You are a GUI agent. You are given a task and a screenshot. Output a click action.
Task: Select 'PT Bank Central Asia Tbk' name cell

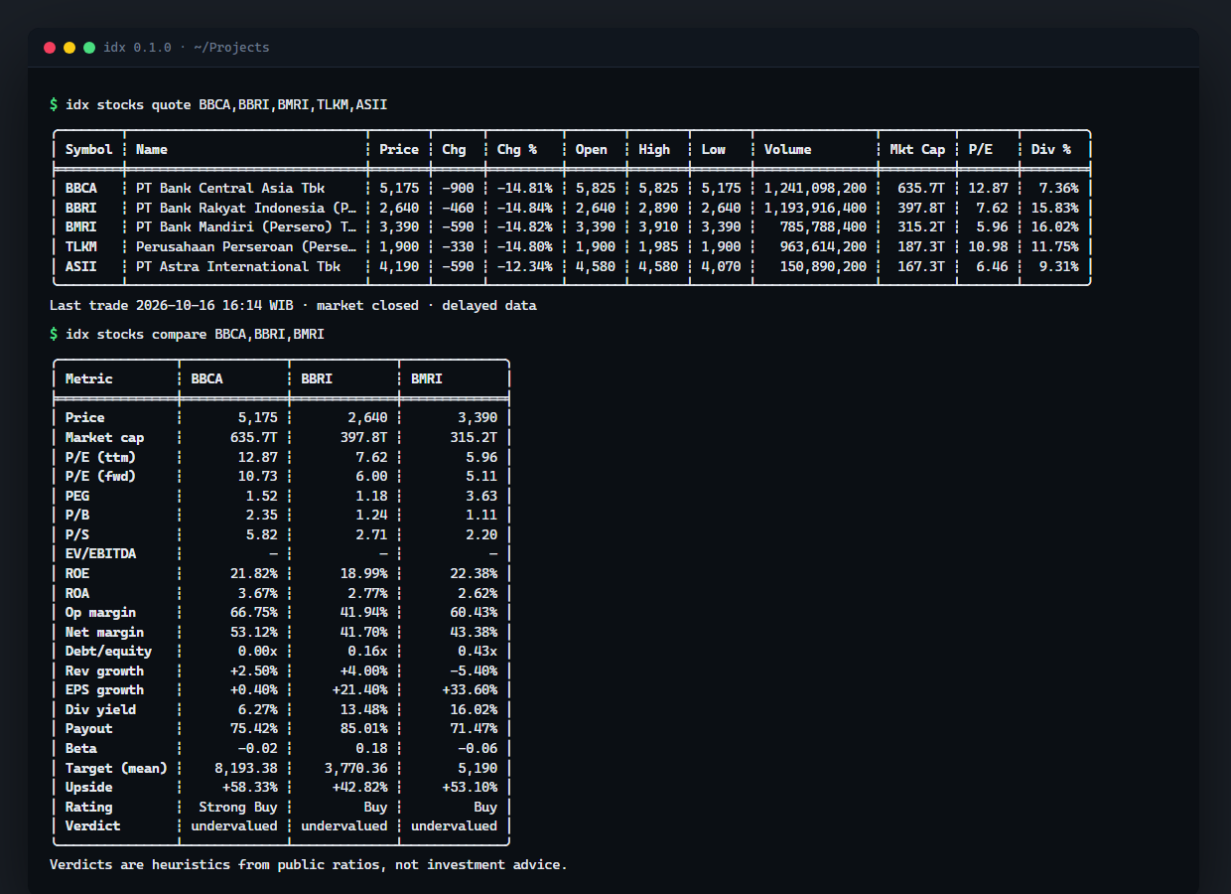(230, 188)
